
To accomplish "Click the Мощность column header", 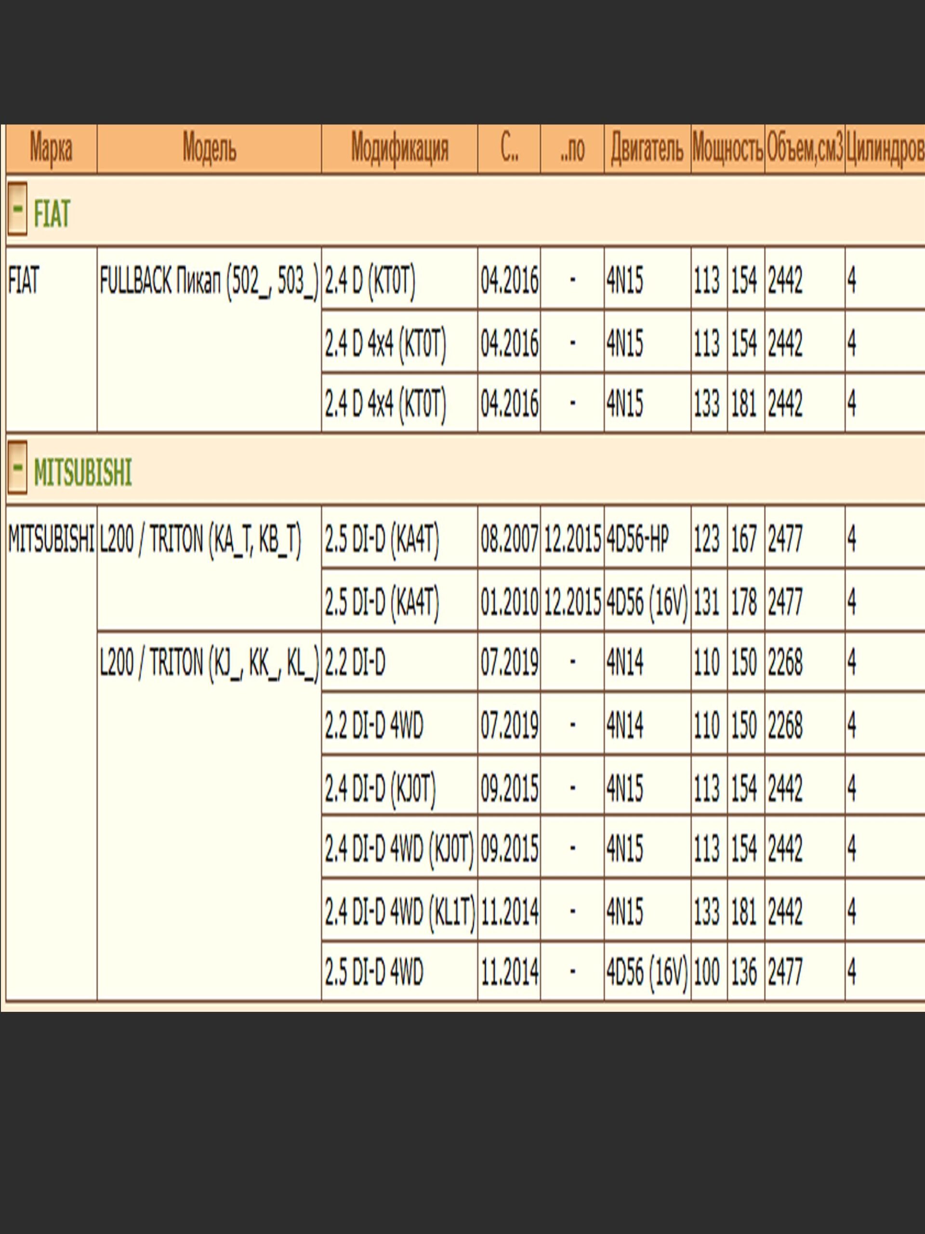I will [727, 149].
